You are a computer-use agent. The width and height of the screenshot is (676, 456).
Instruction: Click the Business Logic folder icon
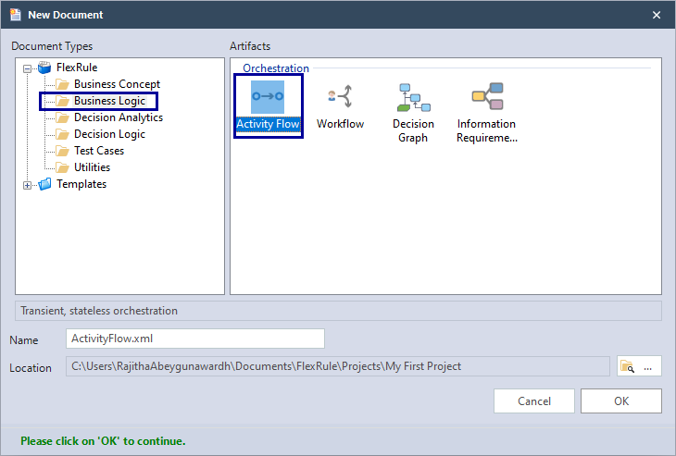tap(63, 101)
